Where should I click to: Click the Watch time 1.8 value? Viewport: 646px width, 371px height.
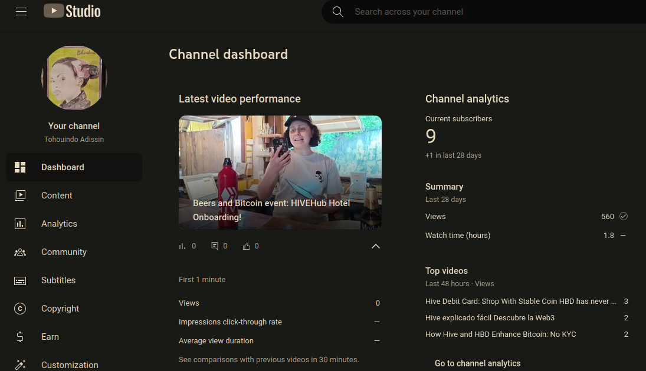click(x=608, y=236)
